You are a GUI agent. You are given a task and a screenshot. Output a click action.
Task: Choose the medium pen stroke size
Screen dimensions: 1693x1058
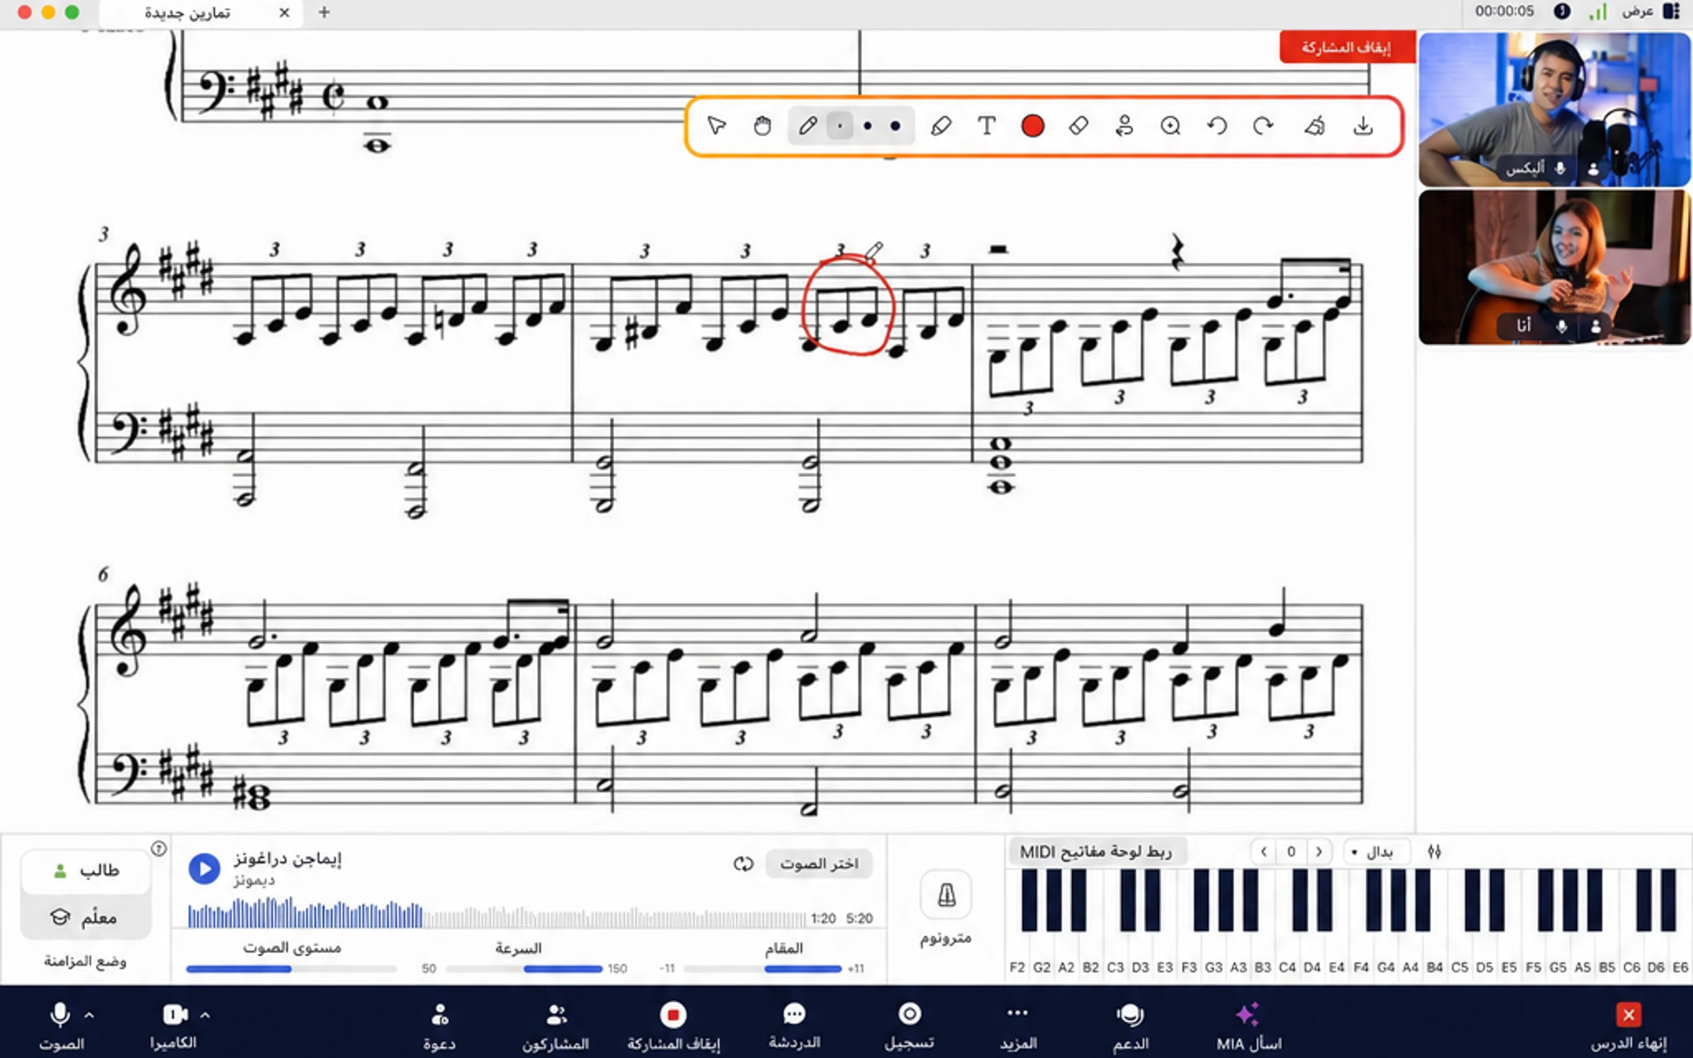(868, 126)
